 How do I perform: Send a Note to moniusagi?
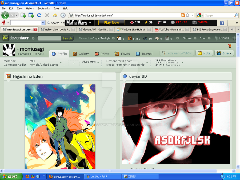[204, 53]
